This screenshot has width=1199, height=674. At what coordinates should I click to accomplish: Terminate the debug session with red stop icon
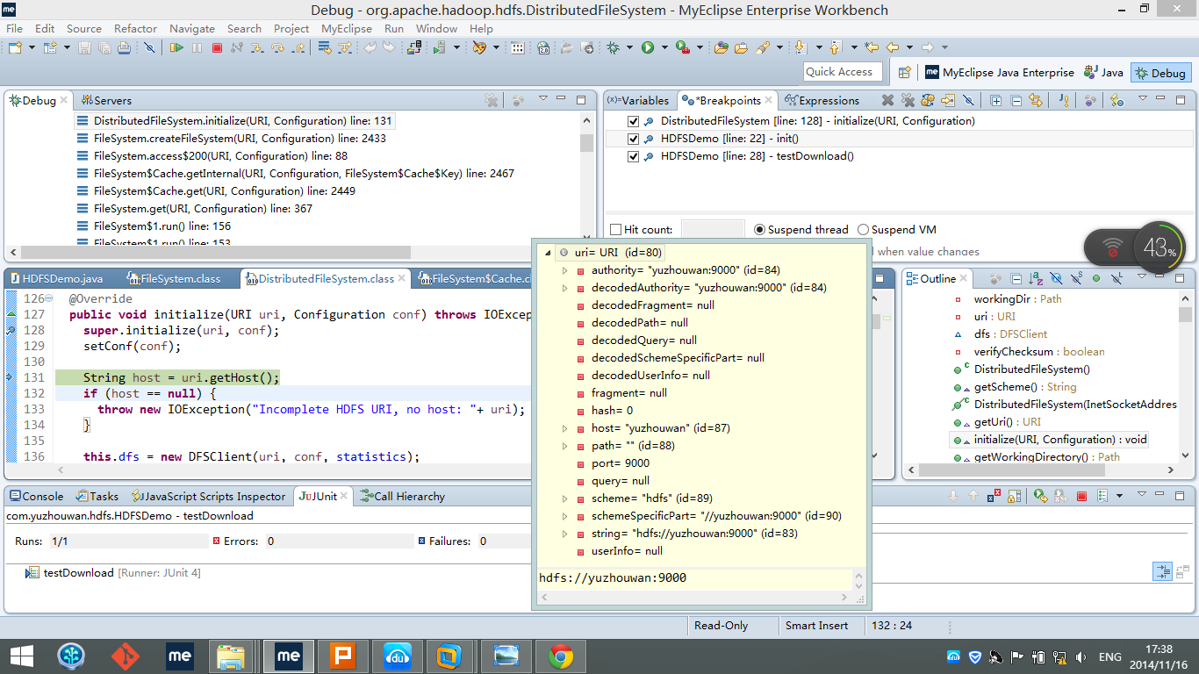(x=217, y=48)
